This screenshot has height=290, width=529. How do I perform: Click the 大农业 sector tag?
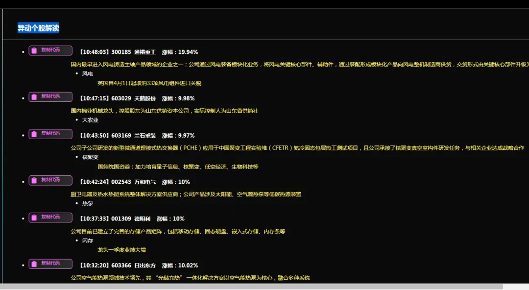(x=90, y=120)
